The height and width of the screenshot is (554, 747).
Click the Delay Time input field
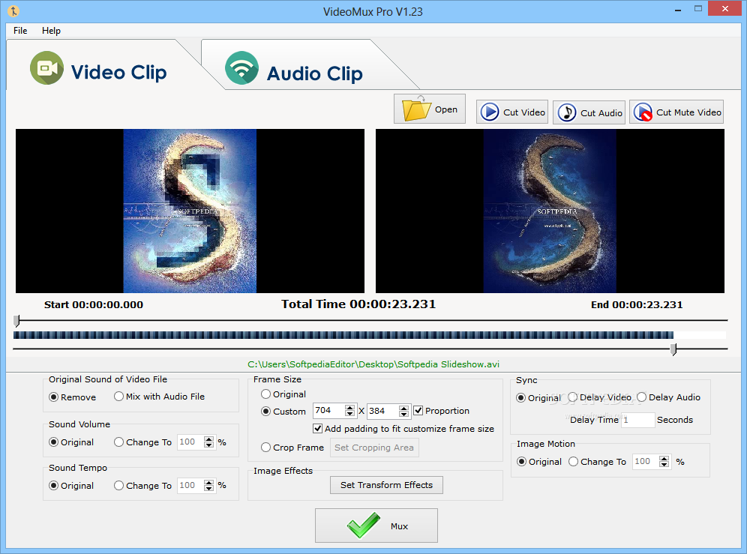[x=638, y=420]
